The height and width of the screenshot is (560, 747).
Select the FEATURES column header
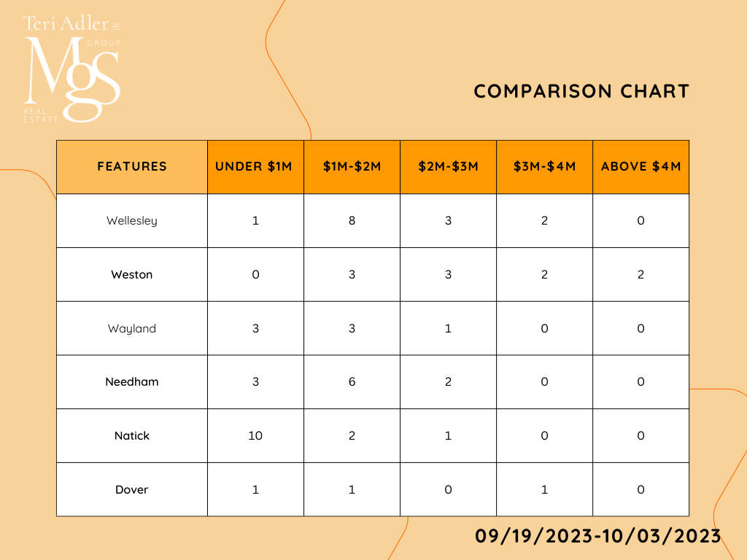(x=132, y=166)
